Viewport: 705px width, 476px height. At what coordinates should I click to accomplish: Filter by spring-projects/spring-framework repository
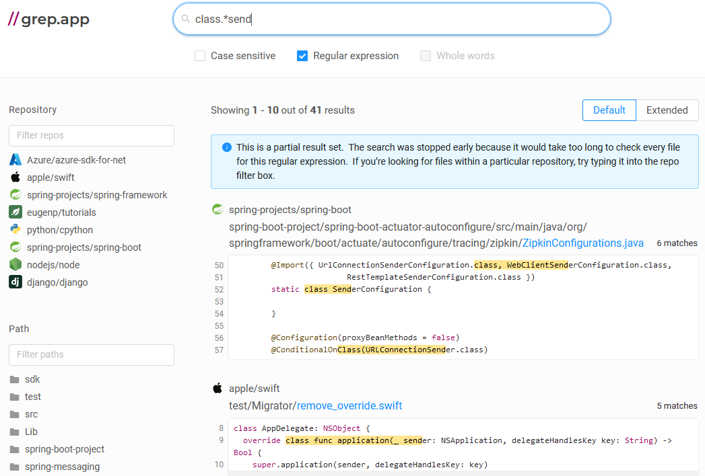(x=97, y=195)
